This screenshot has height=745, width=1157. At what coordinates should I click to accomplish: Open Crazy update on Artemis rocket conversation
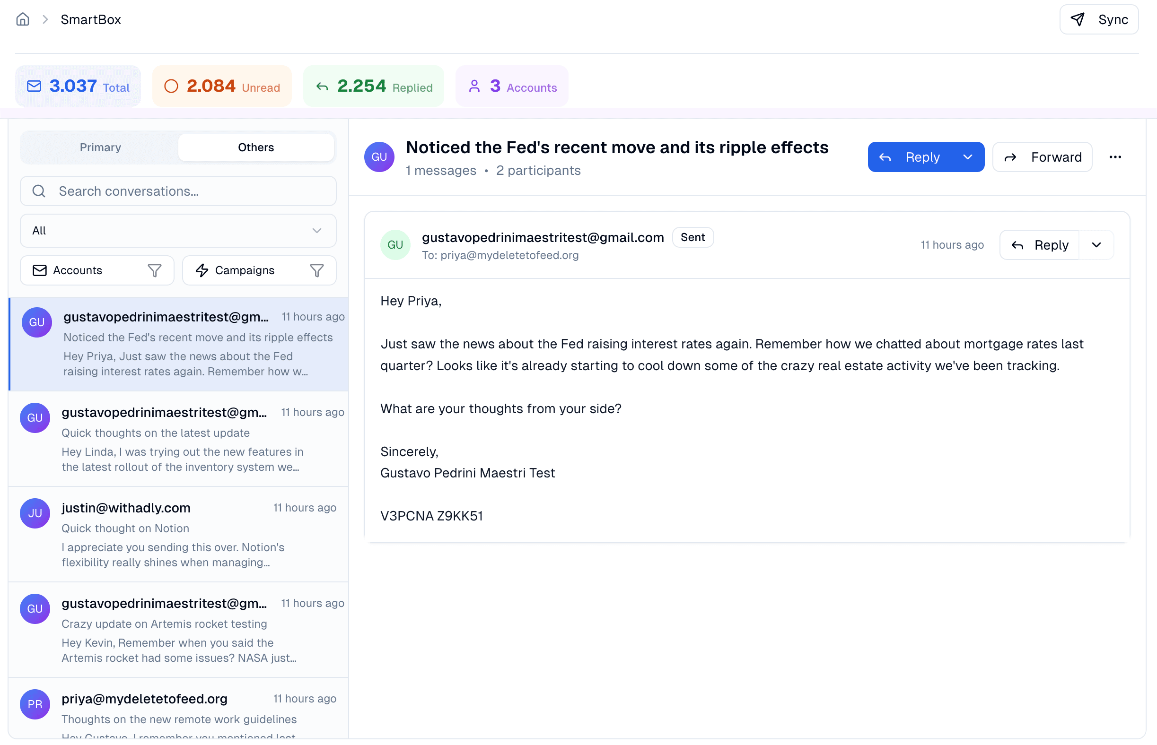point(178,629)
